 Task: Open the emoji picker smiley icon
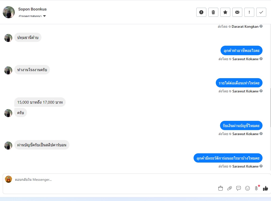click(248, 188)
